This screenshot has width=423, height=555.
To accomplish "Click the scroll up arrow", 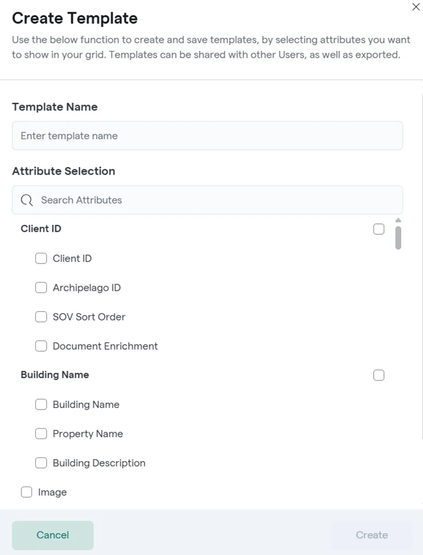I will tap(398, 220).
